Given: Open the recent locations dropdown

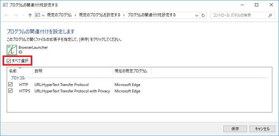Looking at the screenshot, I should [23, 15].
